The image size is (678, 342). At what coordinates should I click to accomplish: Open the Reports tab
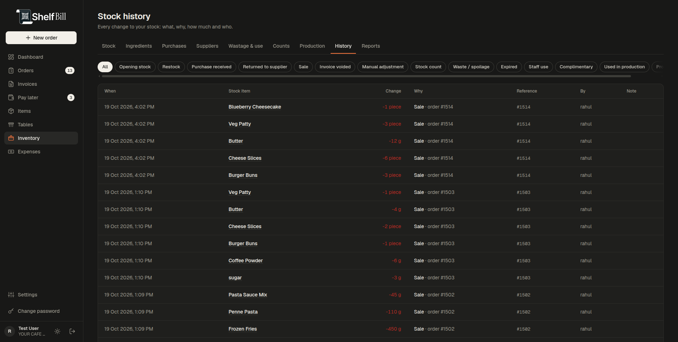coord(371,46)
